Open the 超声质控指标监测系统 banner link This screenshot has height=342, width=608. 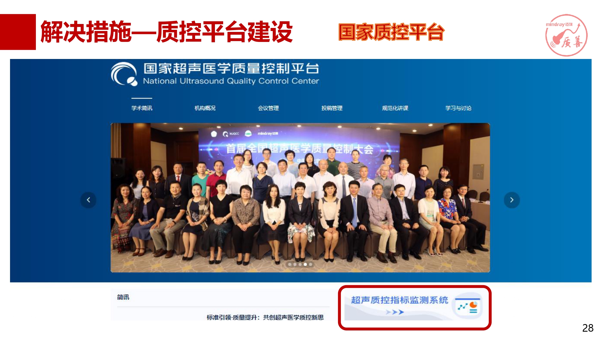click(x=414, y=307)
